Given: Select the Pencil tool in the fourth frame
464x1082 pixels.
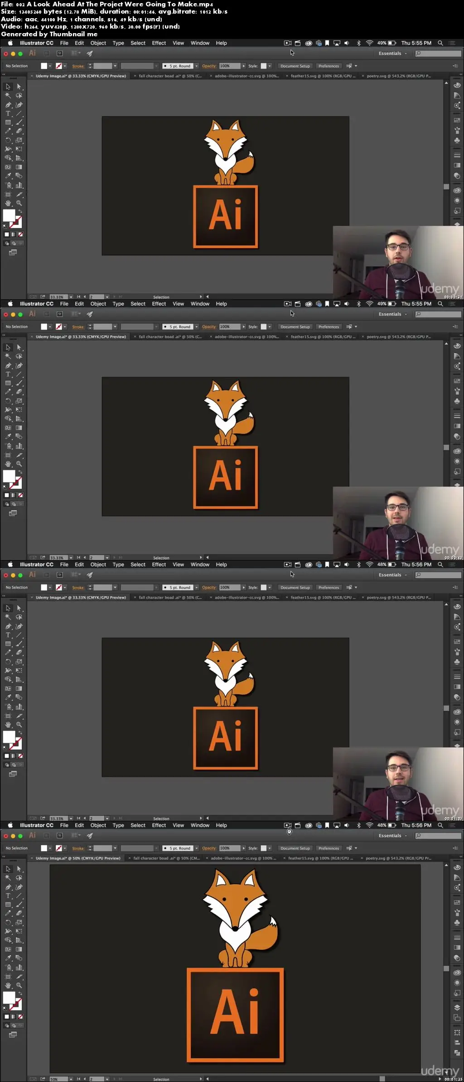Looking at the screenshot, I should click(8, 913).
